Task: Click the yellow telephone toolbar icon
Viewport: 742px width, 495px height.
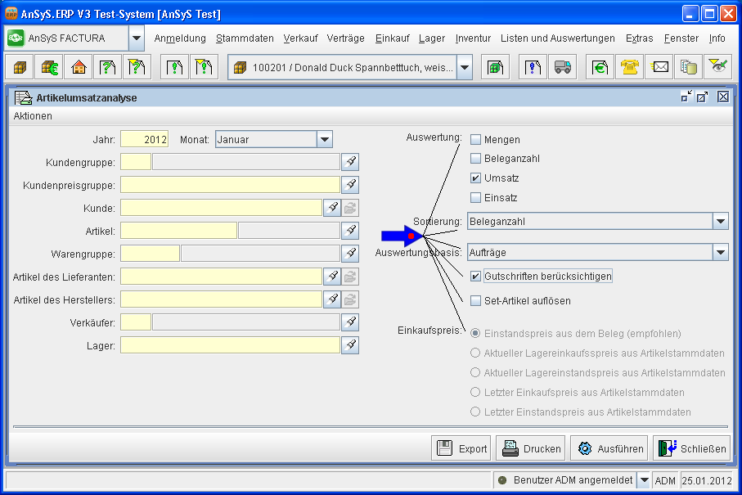Action: [629, 68]
